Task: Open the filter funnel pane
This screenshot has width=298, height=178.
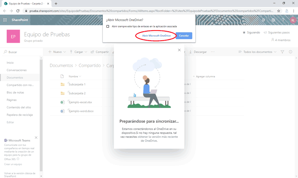Action: pos(282,52)
